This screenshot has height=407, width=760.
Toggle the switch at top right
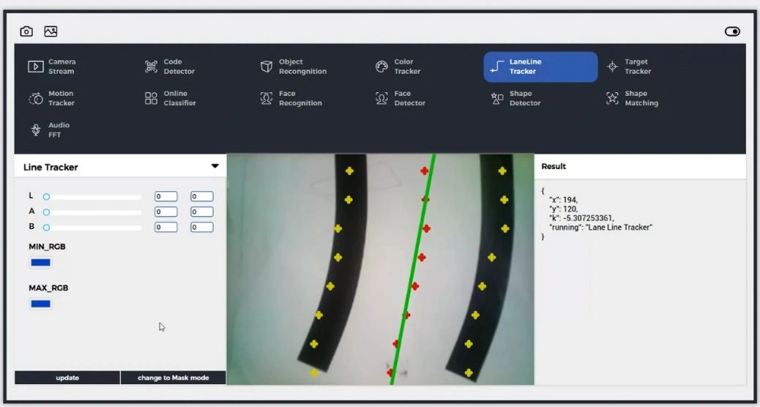pyautogui.click(x=732, y=31)
